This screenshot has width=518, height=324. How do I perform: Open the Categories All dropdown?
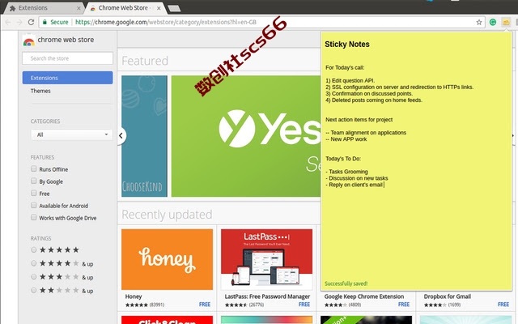tap(71, 134)
